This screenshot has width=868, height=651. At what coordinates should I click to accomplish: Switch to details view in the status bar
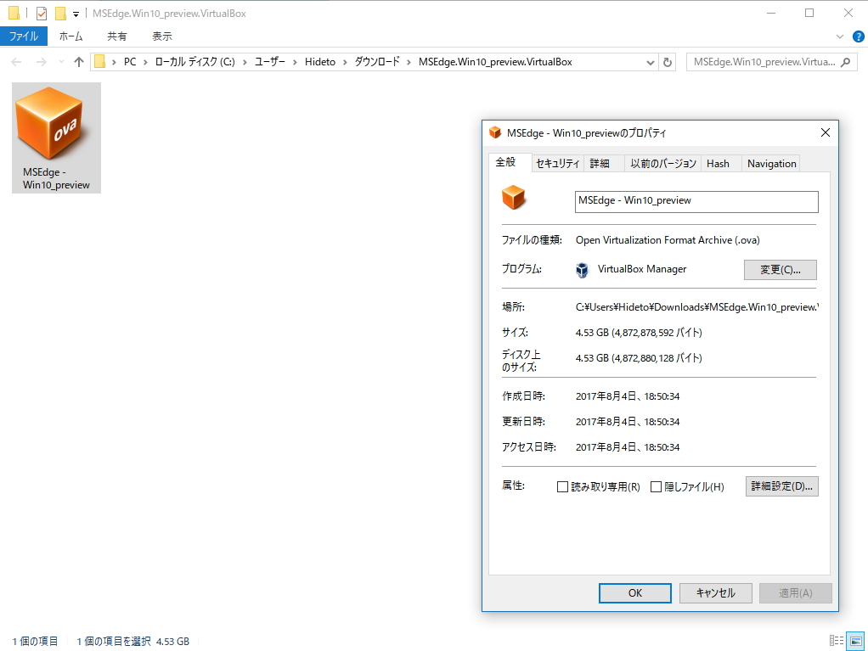pos(837,641)
